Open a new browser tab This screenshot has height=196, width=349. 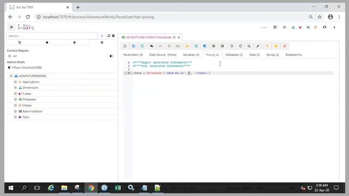click(78, 7)
